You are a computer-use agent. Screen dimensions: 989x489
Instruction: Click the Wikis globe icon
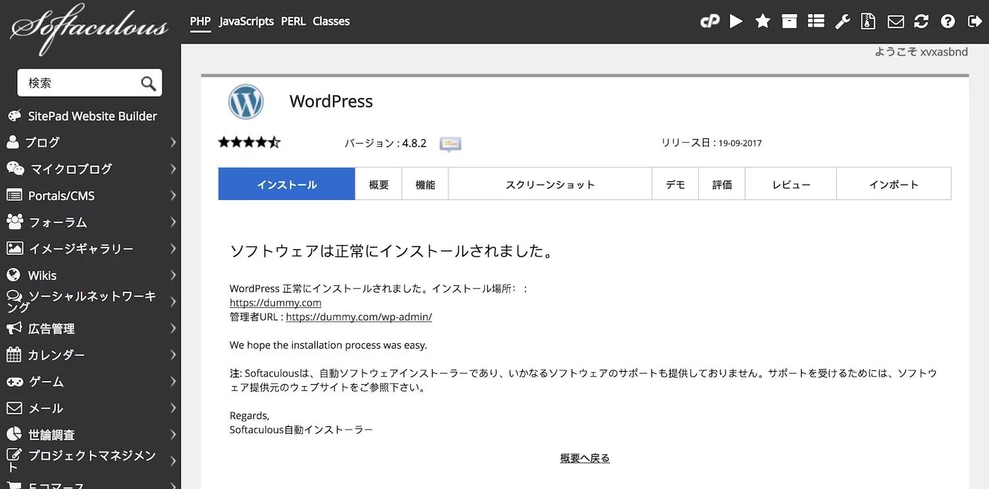click(14, 275)
